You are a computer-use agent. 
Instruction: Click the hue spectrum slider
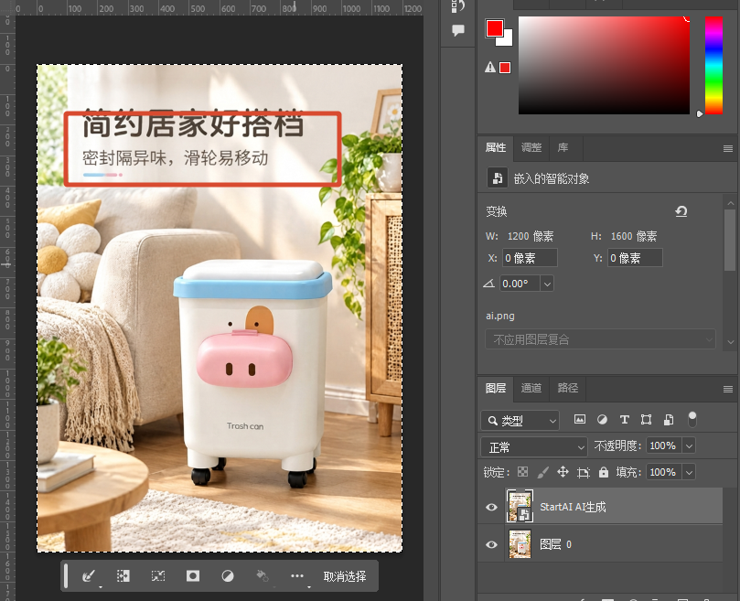(713, 65)
